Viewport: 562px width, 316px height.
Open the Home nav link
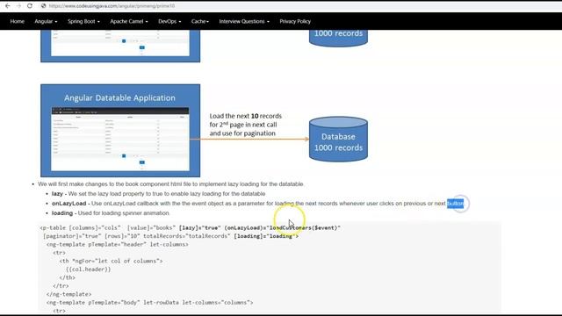(x=18, y=21)
